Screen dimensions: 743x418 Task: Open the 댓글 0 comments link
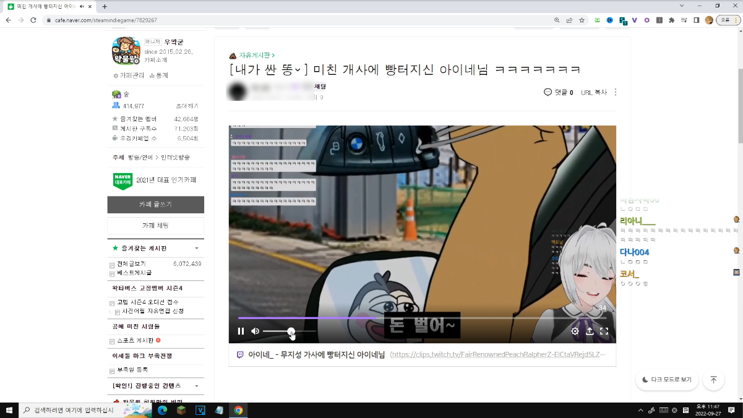click(564, 92)
